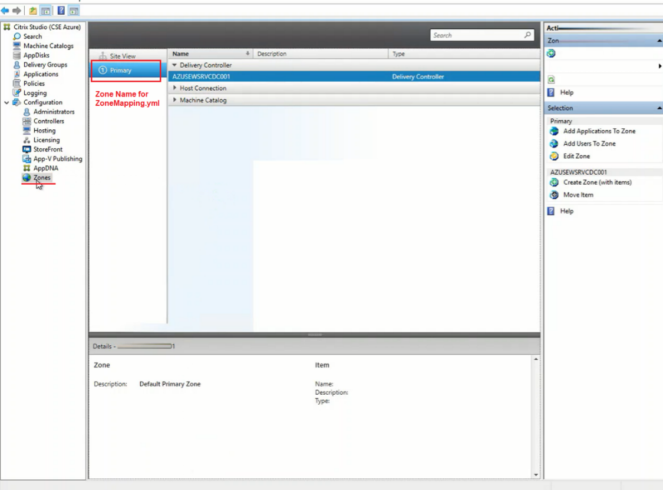Click the details pane scroll up arrow
This screenshot has width=663, height=490.
536,359
